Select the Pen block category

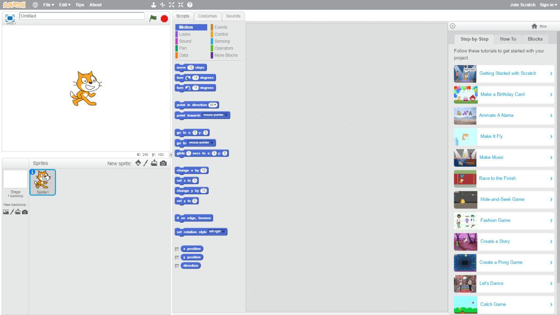point(183,48)
